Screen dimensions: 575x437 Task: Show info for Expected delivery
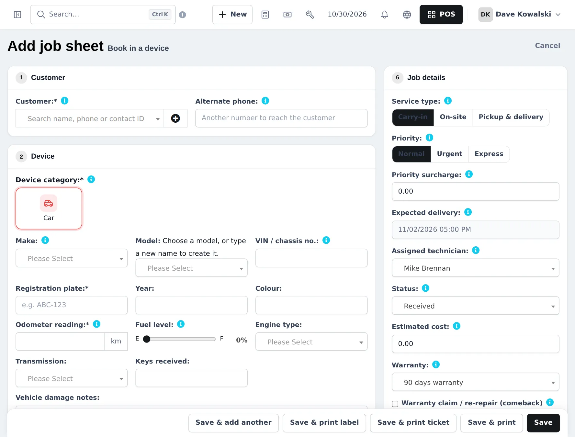468,212
